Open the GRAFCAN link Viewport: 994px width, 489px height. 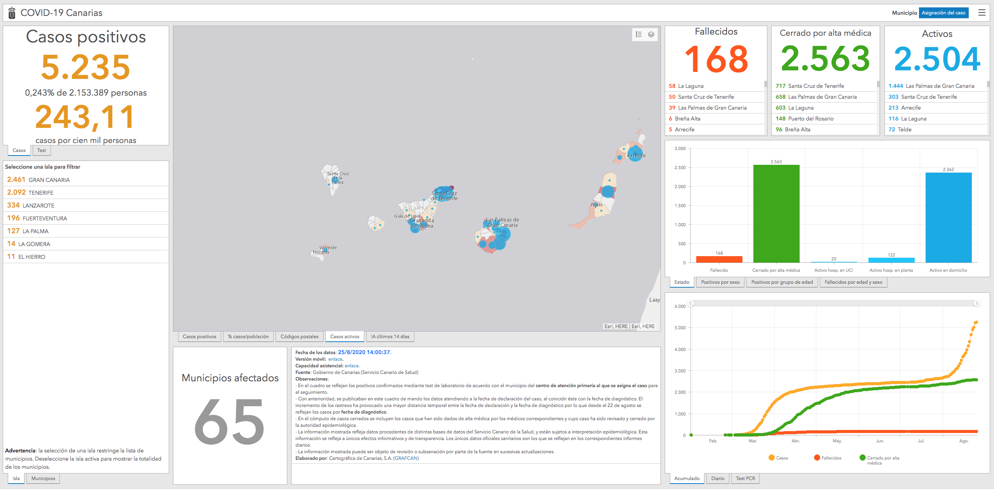coord(406,458)
